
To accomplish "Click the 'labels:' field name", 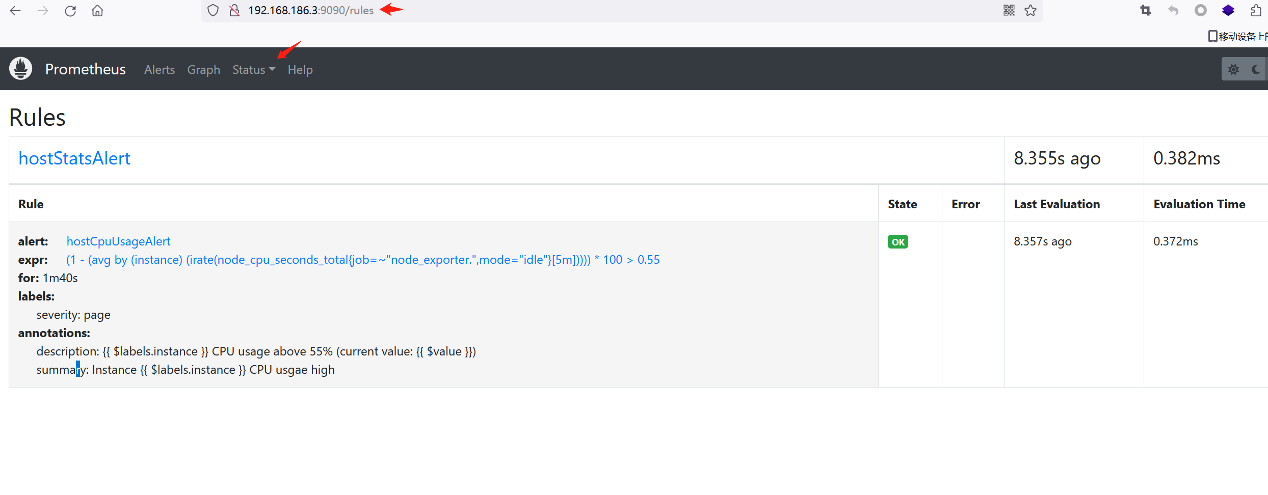I will point(36,296).
